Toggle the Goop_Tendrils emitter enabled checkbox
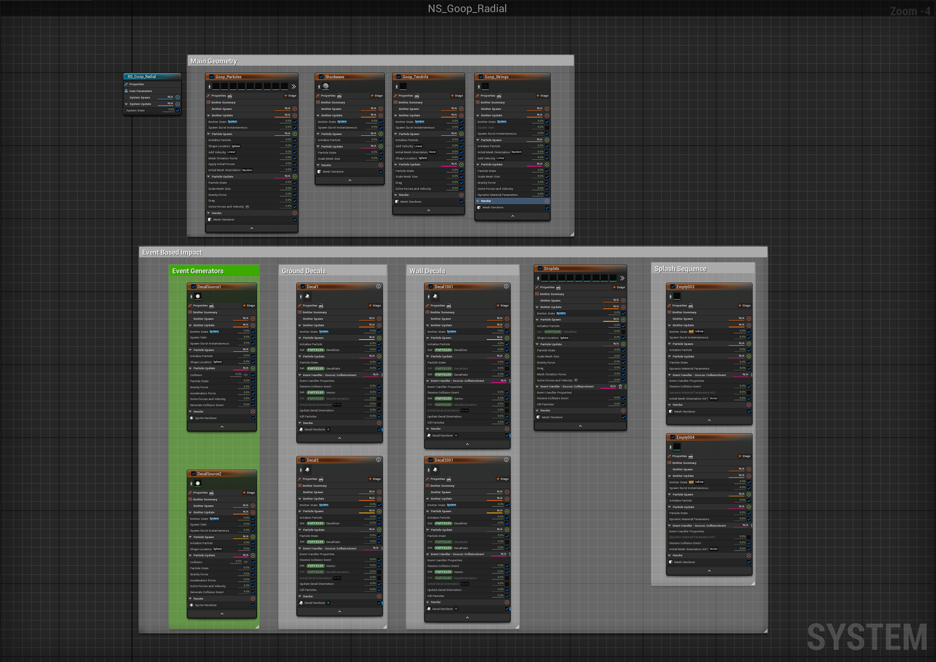This screenshot has height=662, width=936. (x=399, y=77)
